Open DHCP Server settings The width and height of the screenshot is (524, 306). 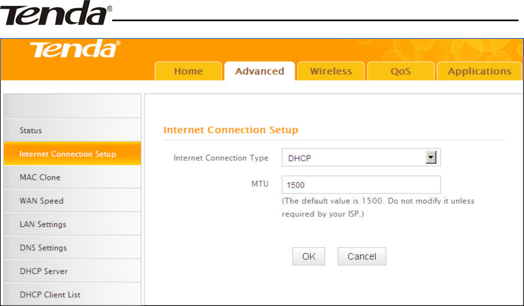click(72, 271)
